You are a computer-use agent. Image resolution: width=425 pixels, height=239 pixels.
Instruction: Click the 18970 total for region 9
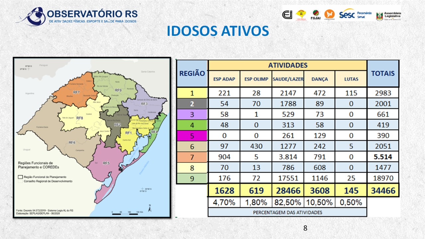(x=383, y=178)
